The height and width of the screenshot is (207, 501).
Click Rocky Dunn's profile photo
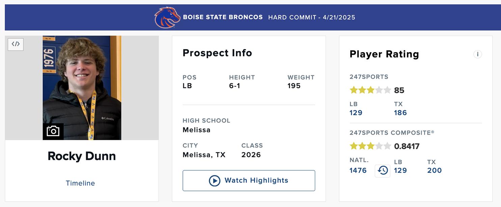pos(82,81)
